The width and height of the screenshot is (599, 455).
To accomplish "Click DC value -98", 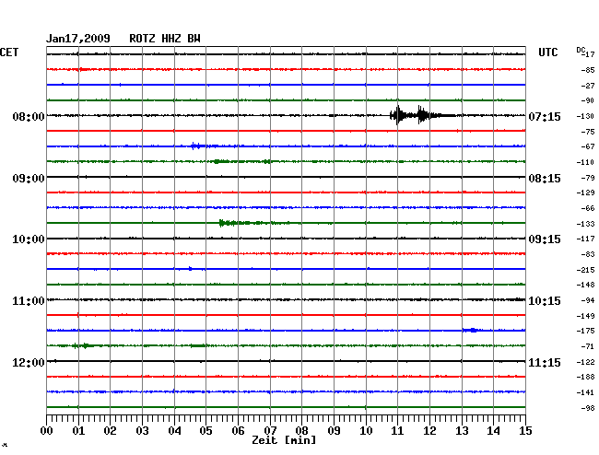I will click(588, 408).
